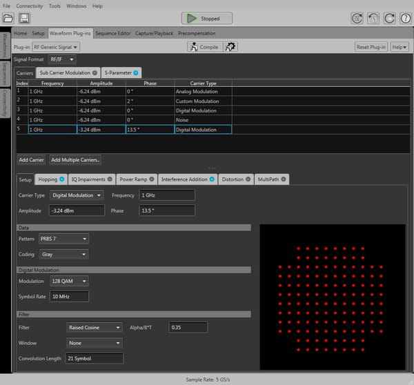The image size is (414, 385).
Task: Open the Connectivity menu
Action: (30, 6)
